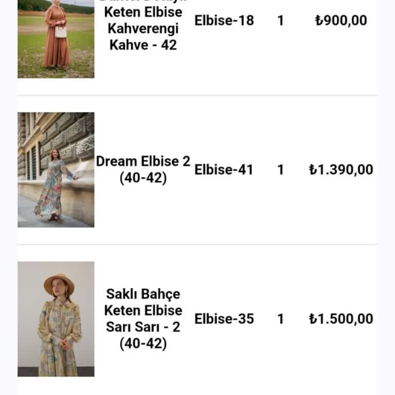Open the yellow Saklı Bahçe dress photo
395x395 pixels.
56,319
